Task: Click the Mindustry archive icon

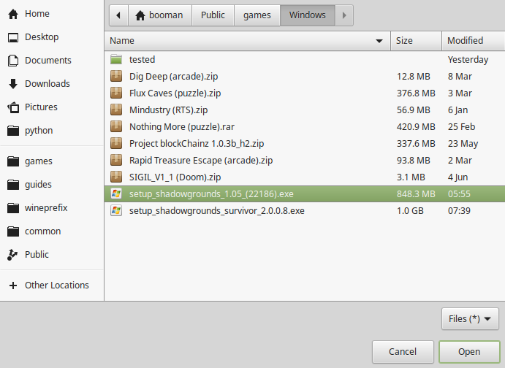Action: coord(116,110)
